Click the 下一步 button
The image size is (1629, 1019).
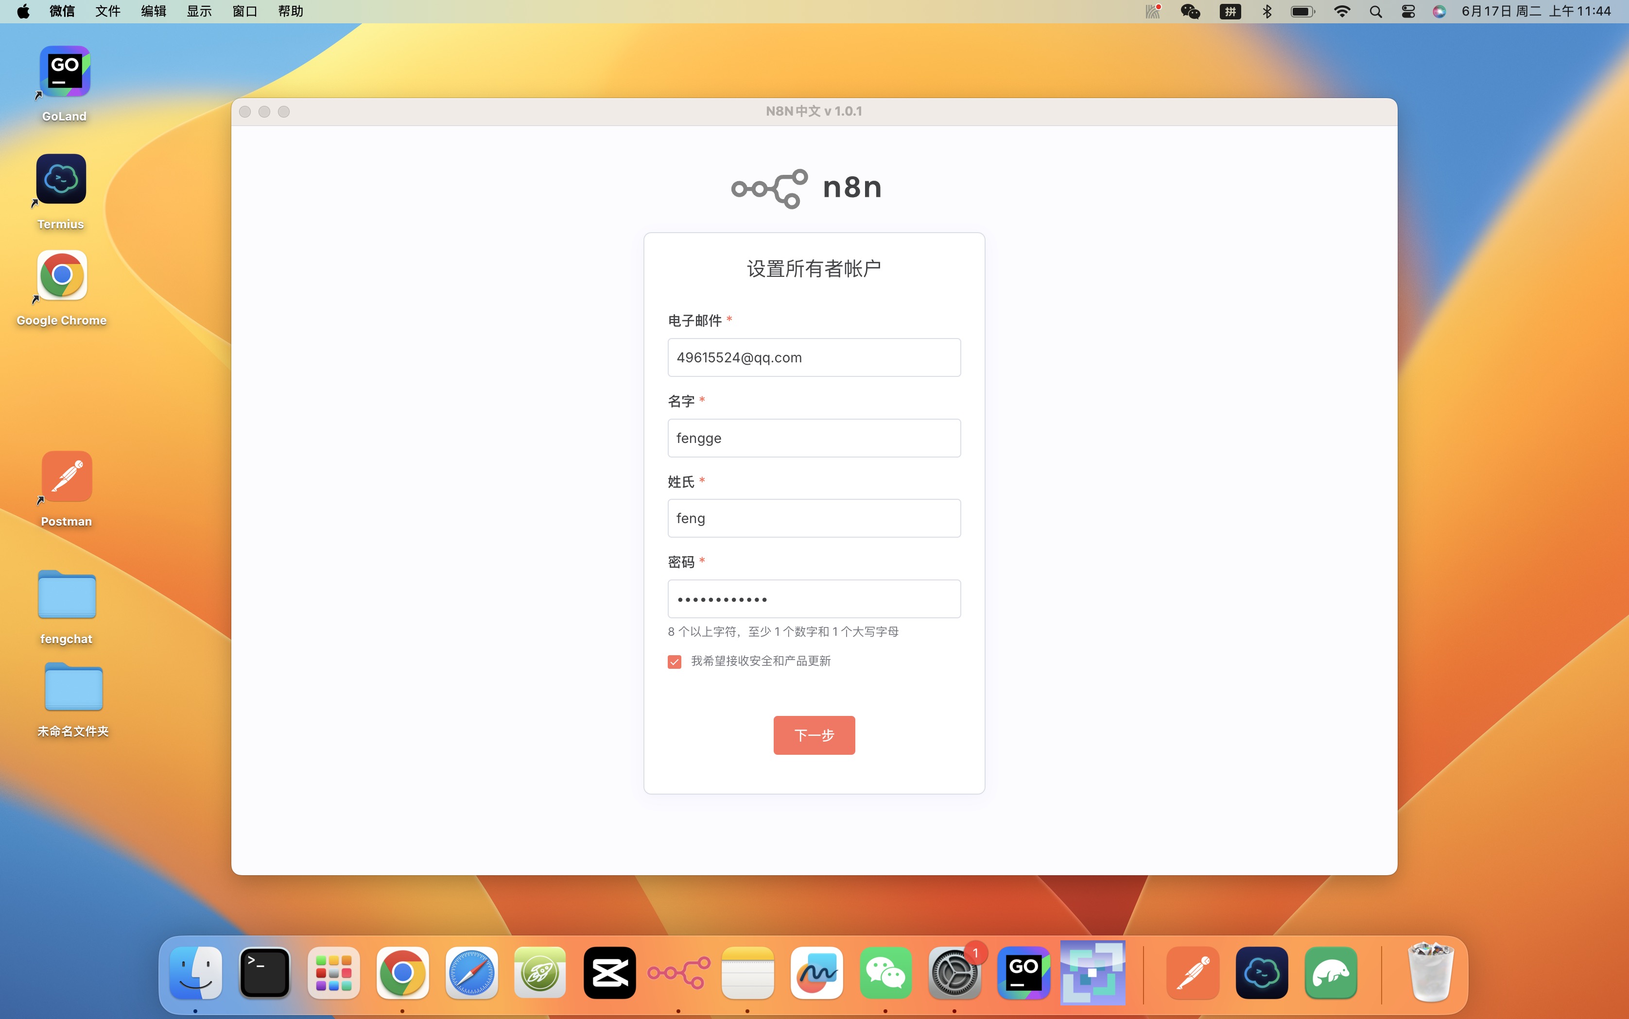click(814, 734)
